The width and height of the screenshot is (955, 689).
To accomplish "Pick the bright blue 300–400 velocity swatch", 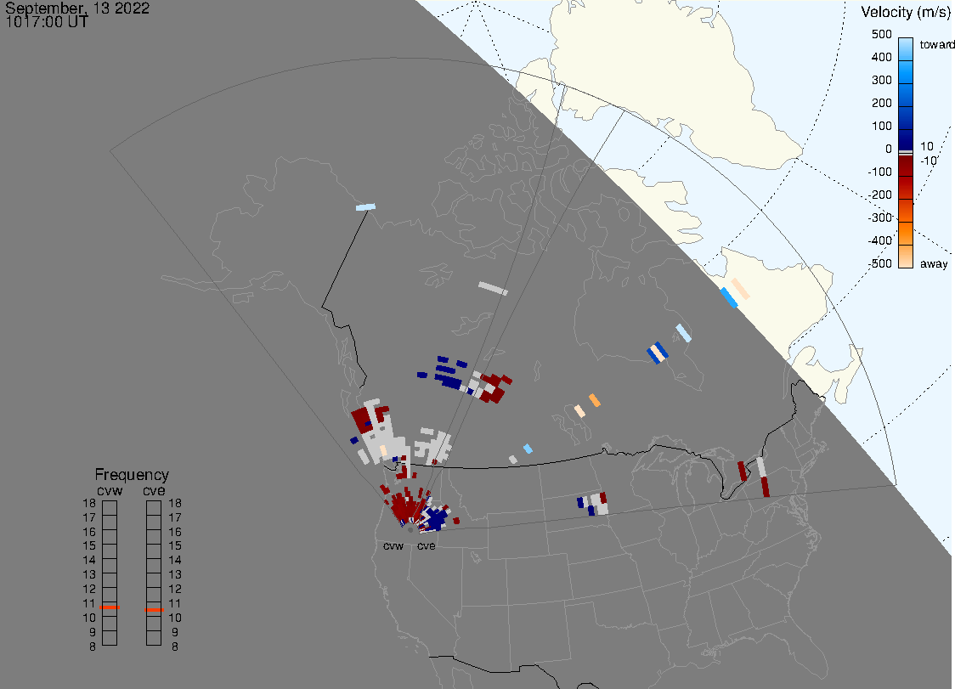I will coord(906,72).
